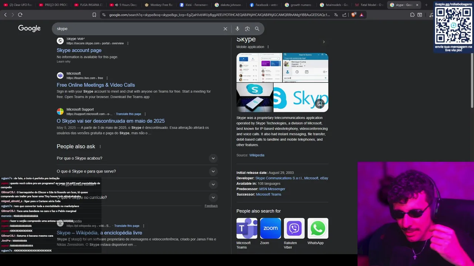Open a new tab with the plus button

[426, 5]
